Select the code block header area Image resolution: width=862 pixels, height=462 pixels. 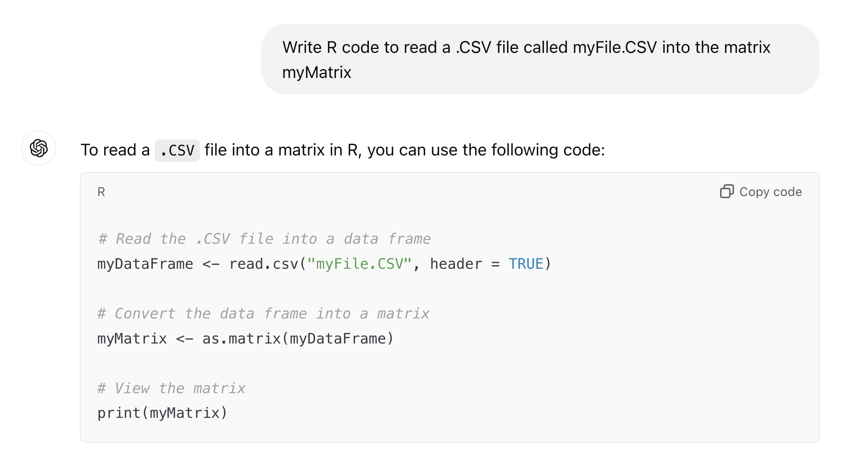[438, 192]
